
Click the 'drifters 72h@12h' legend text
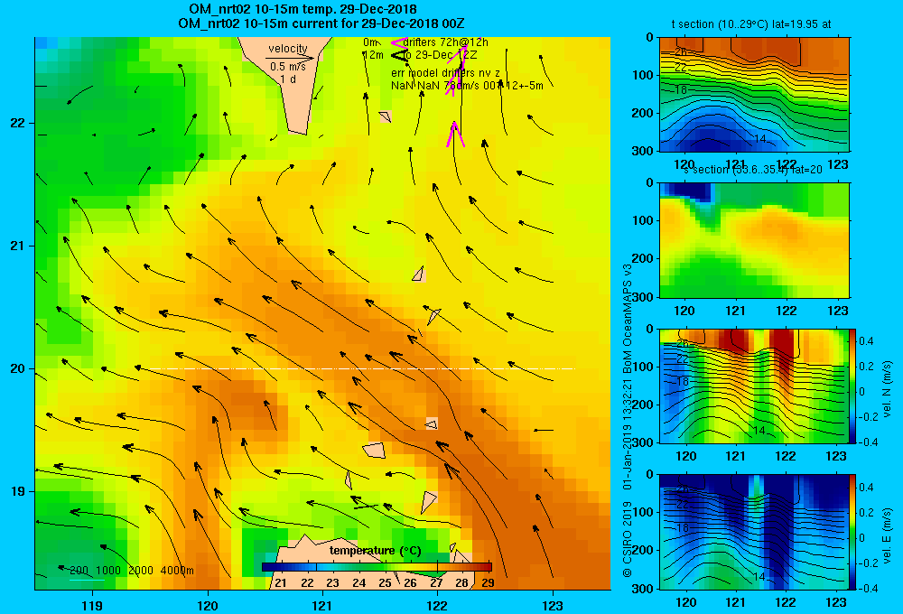(x=446, y=42)
